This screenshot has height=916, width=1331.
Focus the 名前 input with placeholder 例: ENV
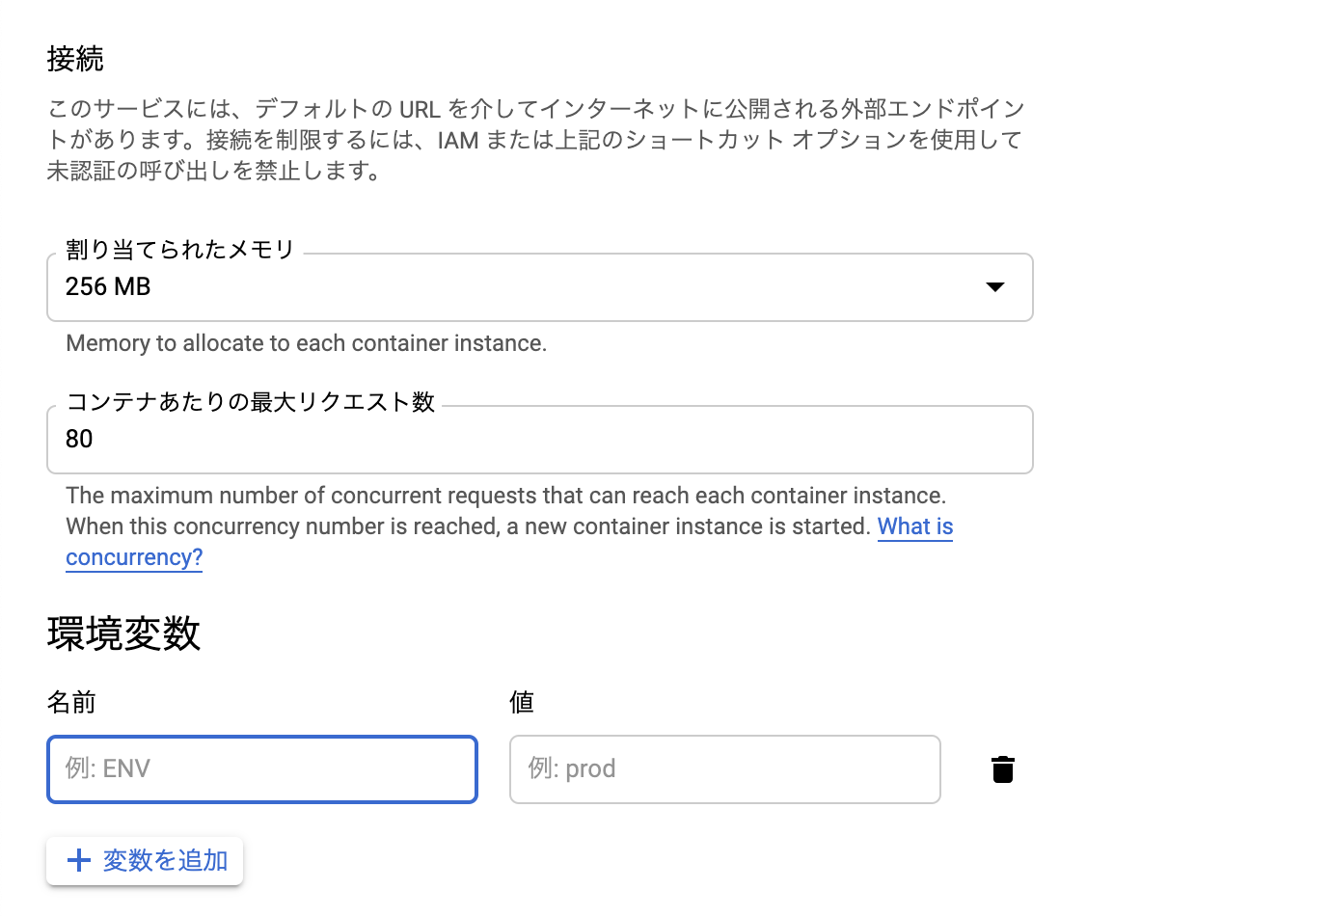tap(262, 769)
